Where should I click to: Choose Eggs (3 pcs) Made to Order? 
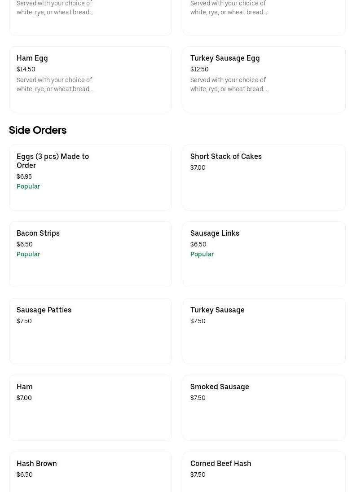tap(53, 161)
